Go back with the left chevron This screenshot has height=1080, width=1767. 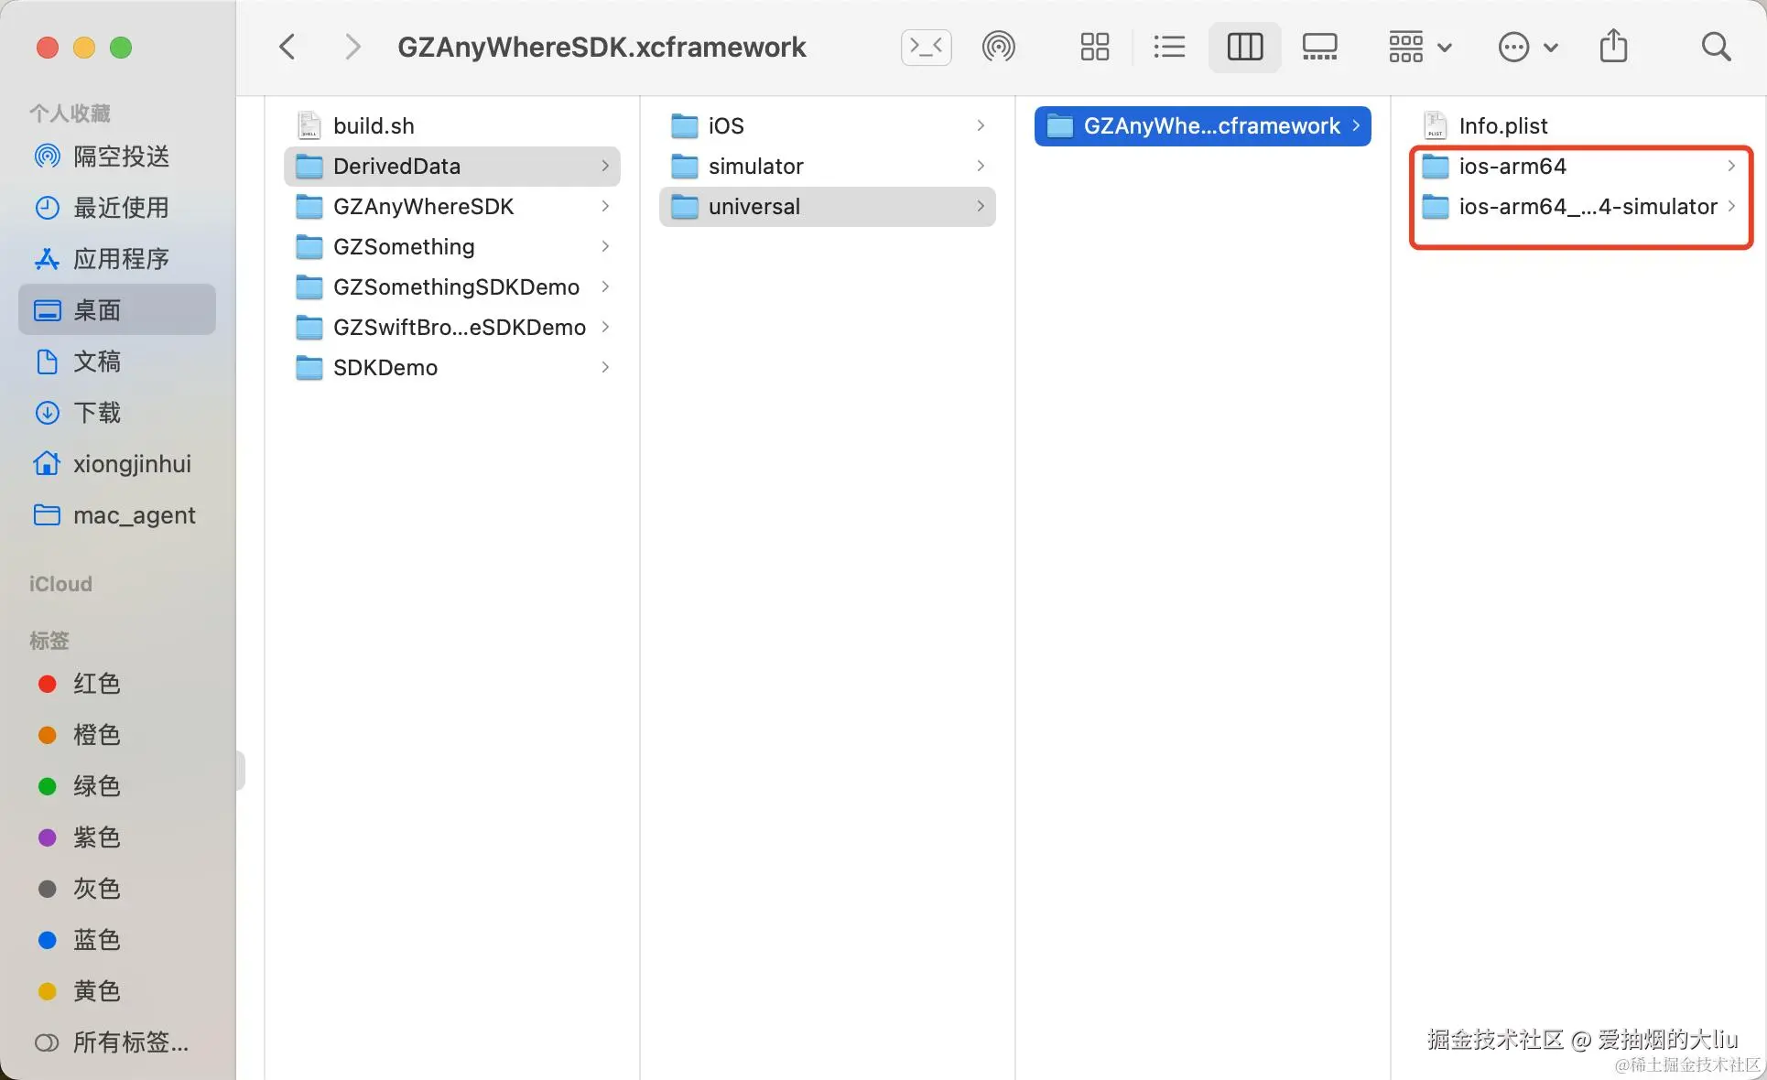coord(287,47)
